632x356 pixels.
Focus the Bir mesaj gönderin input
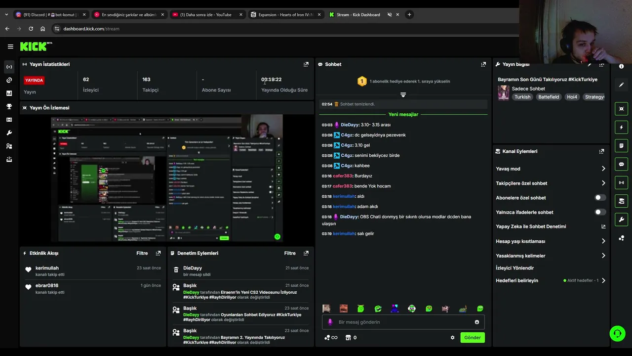coord(403,322)
